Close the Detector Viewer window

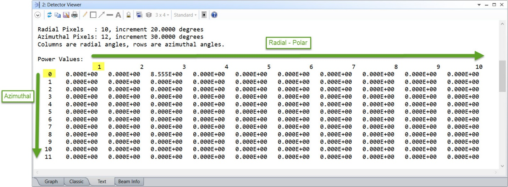[501, 5]
